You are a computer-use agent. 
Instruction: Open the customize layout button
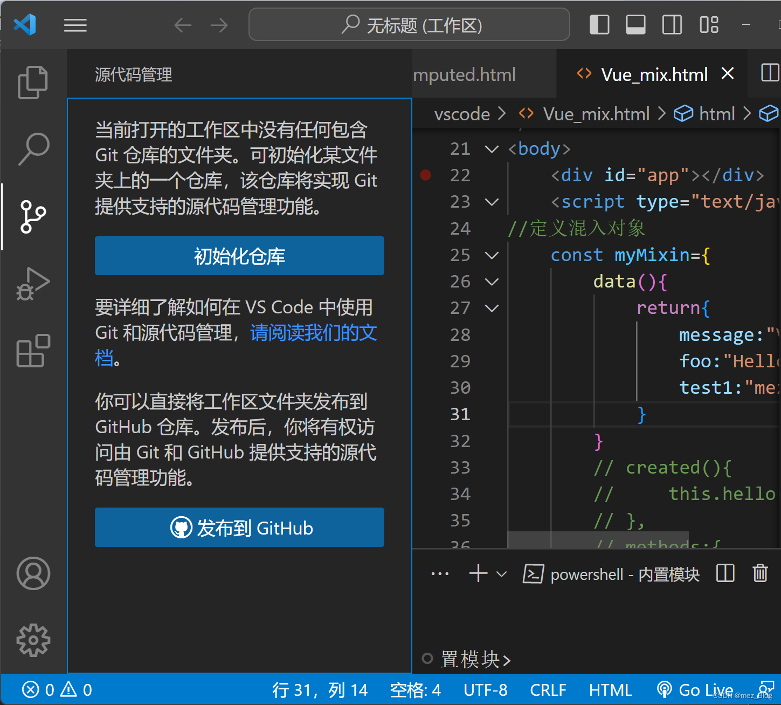(708, 25)
